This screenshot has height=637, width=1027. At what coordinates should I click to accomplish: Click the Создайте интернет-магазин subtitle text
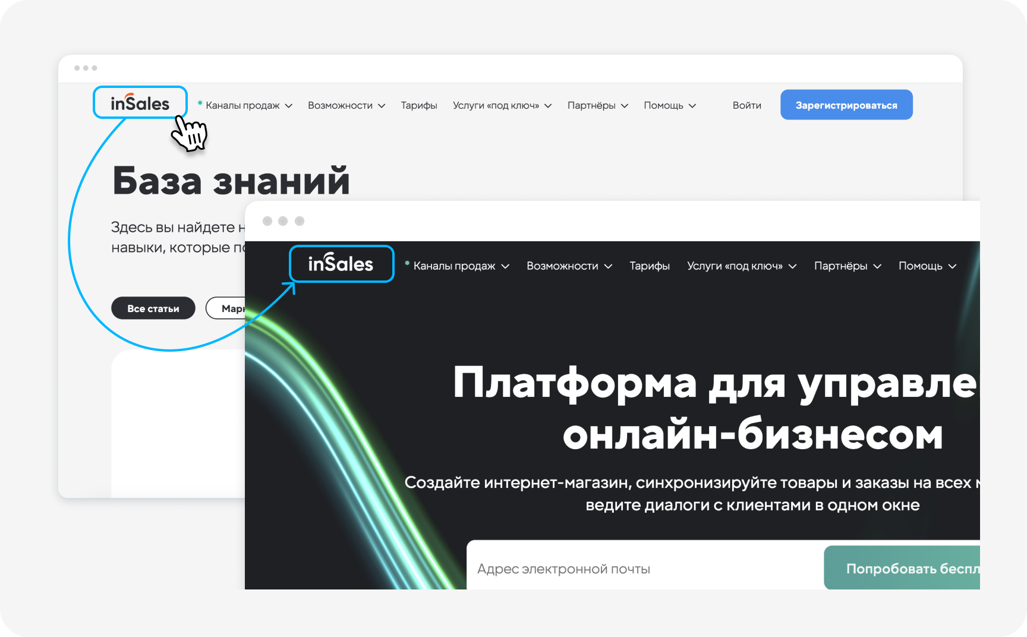click(692, 483)
